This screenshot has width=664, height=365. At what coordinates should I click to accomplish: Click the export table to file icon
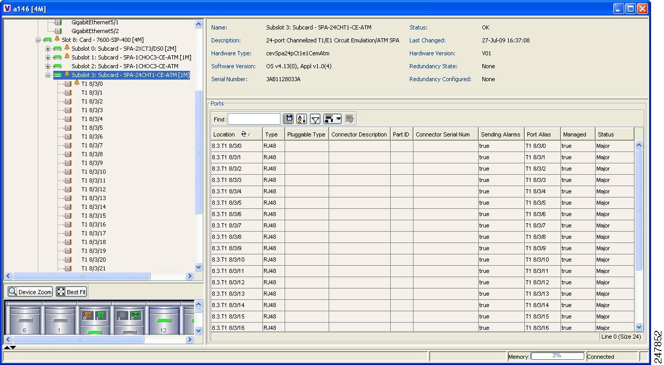click(x=288, y=119)
